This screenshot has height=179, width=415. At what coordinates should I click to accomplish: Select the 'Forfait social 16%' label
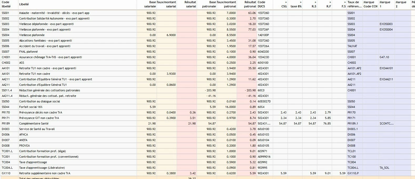click(x=31, y=107)
